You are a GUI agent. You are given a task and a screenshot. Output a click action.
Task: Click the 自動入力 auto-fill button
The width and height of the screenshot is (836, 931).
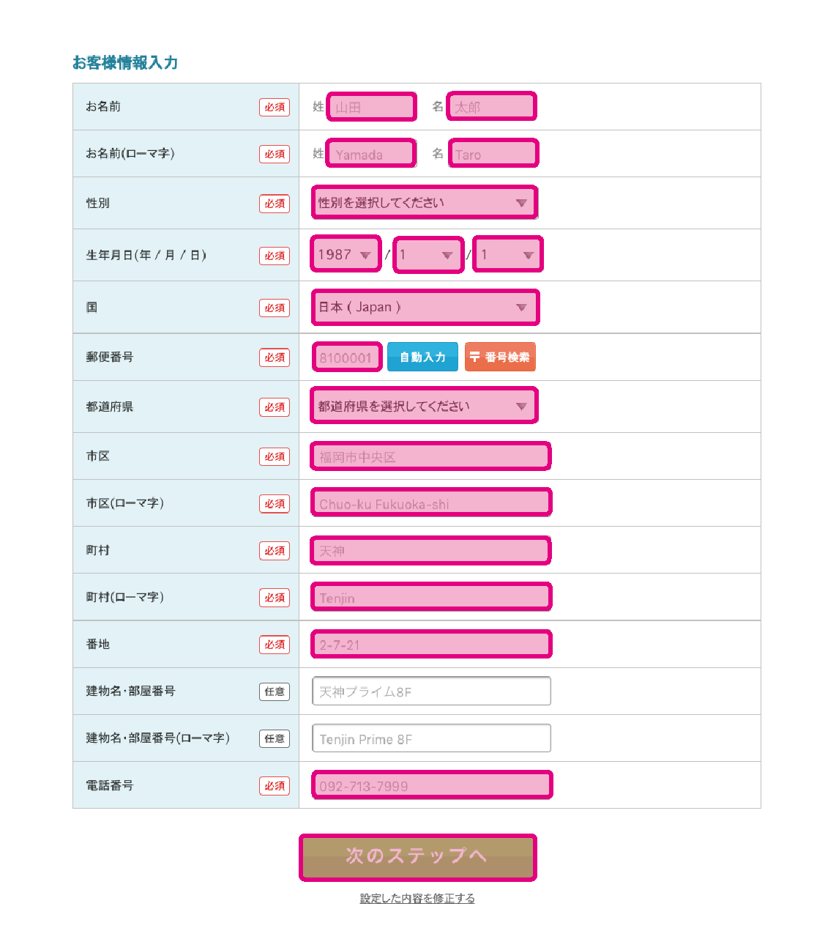click(422, 357)
